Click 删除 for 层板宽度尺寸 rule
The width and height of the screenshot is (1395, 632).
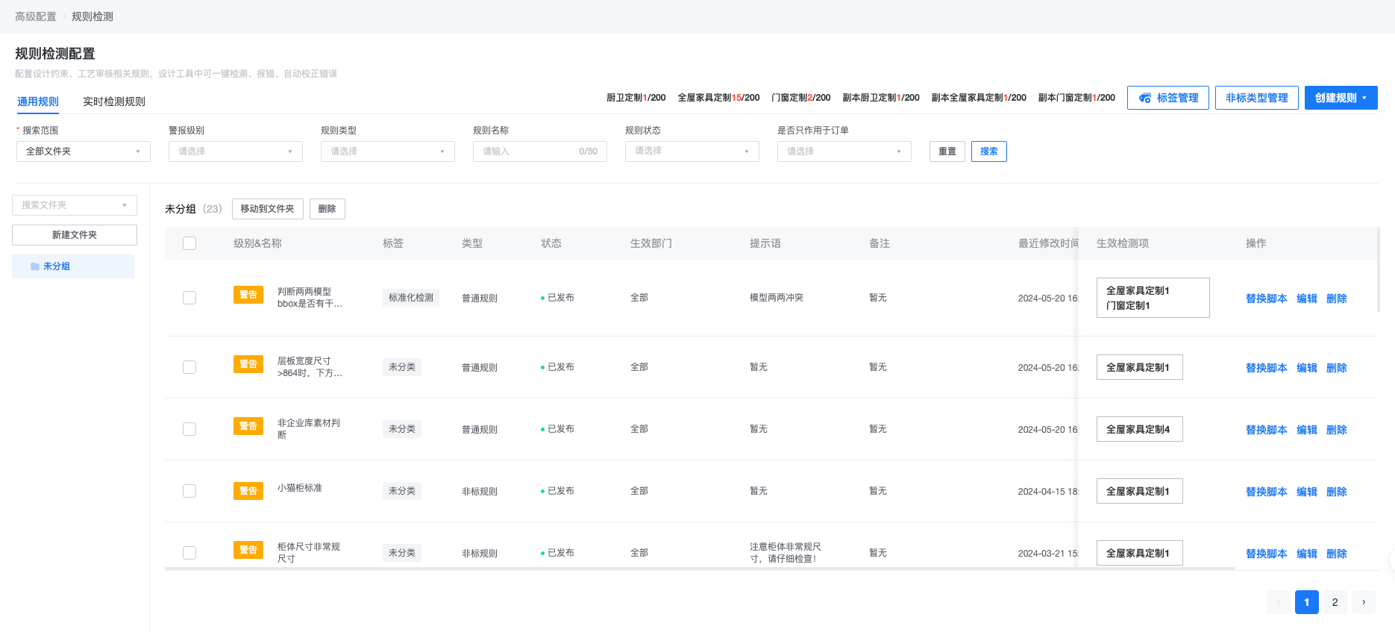pyautogui.click(x=1337, y=368)
